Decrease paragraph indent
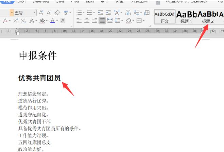 (x=101, y=13)
